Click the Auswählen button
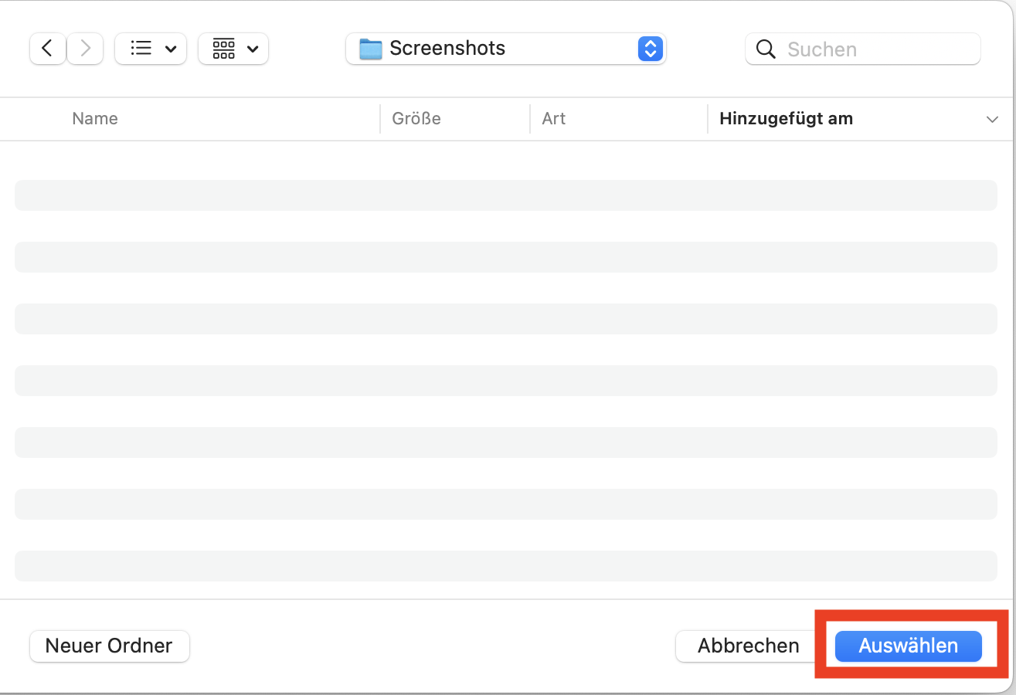Image resolution: width=1016 pixels, height=695 pixels. point(907,646)
